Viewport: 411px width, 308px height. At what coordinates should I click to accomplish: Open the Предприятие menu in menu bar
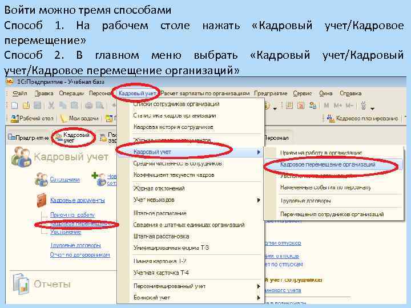click(x=271, y=93)
